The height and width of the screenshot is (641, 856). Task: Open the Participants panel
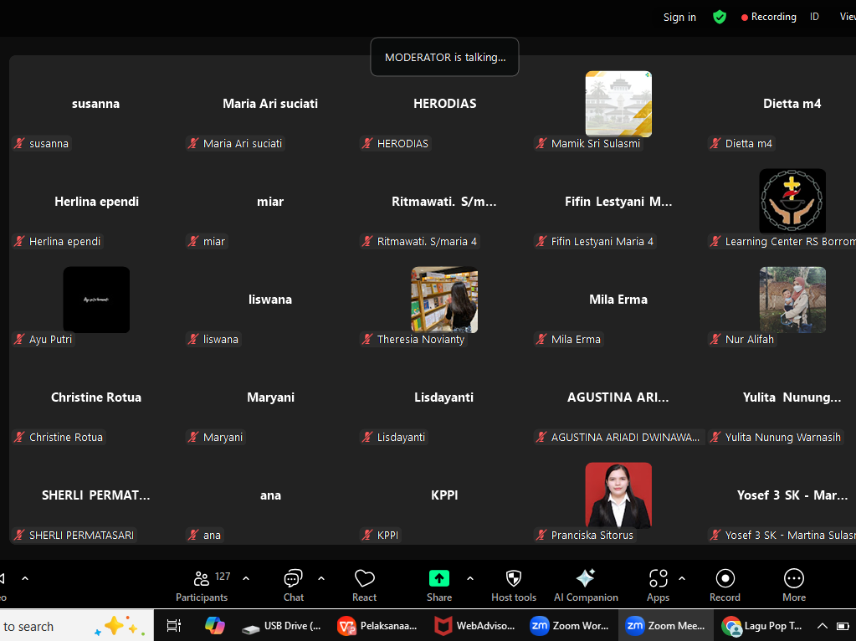(202, 585)
